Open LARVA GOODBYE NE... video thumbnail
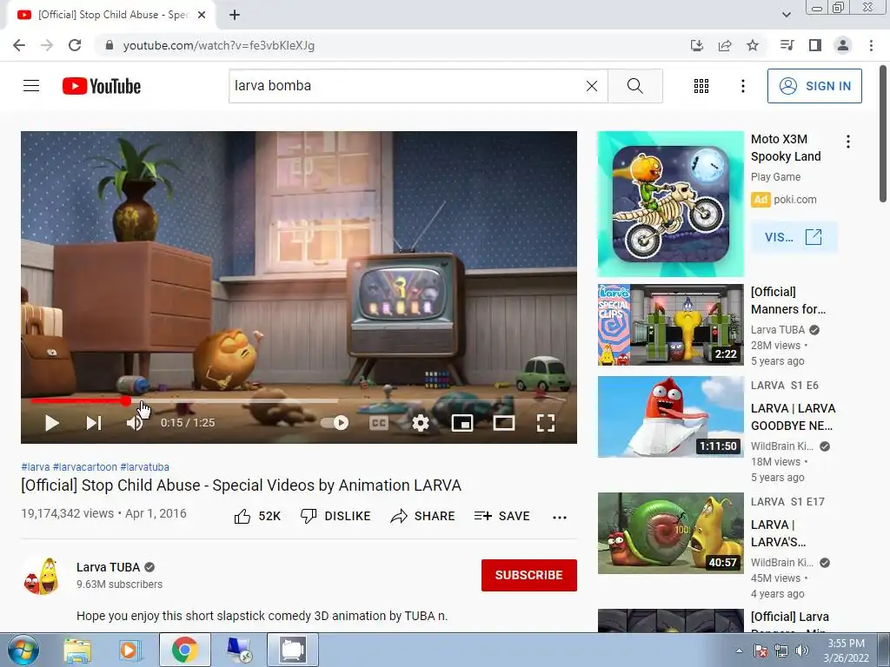 click(670, 417)
